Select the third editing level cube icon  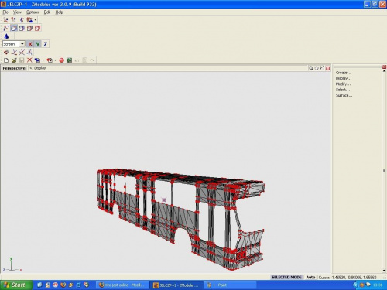[x=22, y=28]
